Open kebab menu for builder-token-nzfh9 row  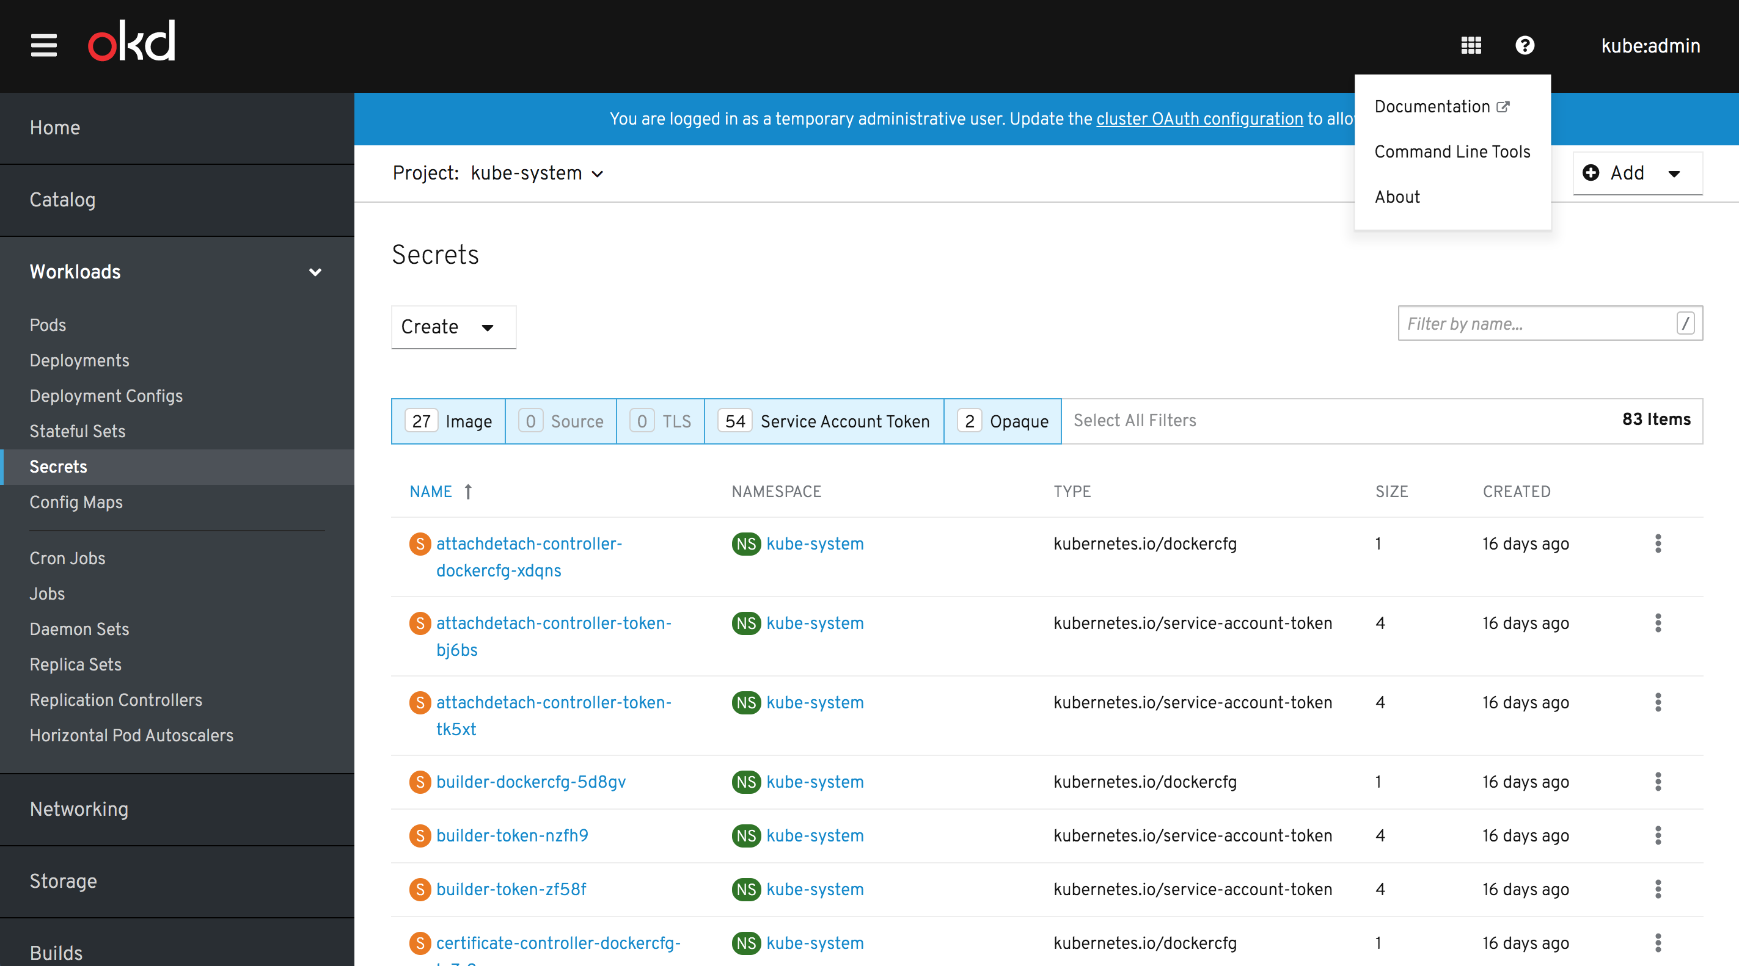[x=1657, y=835]
